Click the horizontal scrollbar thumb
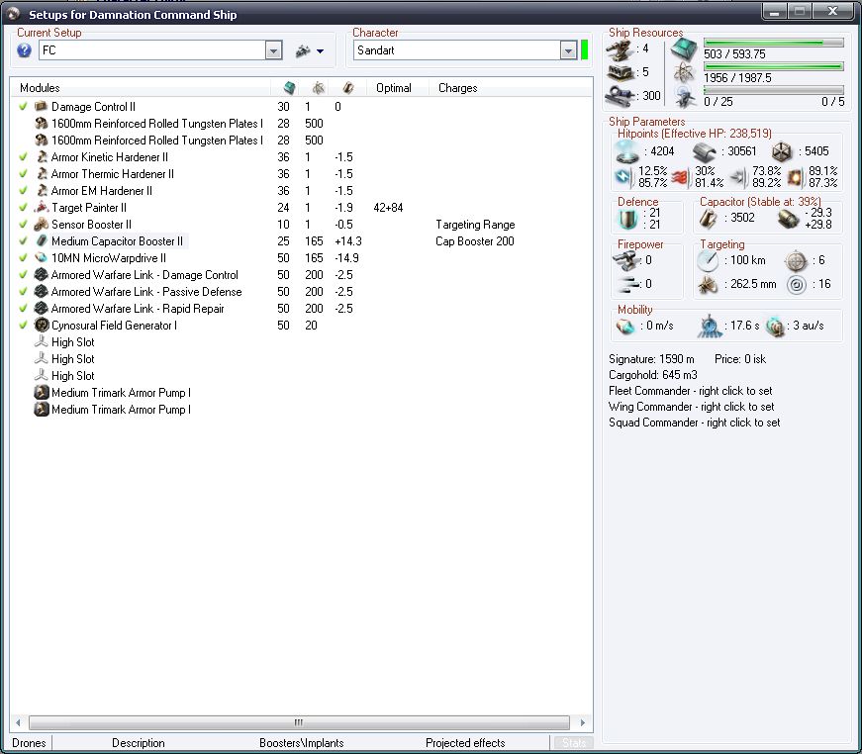The image size is (862, 754). click(299, 722)
